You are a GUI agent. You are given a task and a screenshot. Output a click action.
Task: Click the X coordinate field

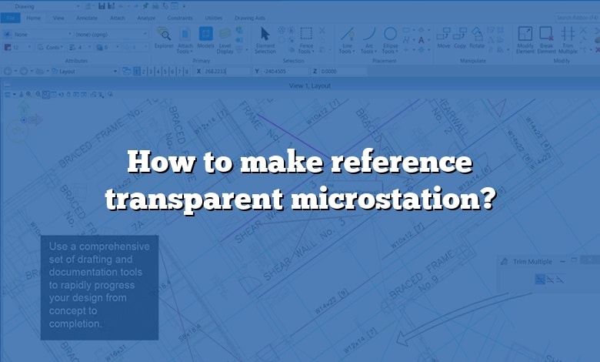[x=225, y=72]
